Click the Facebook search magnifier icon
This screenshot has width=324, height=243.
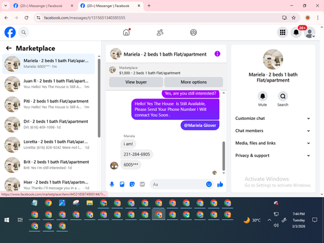point(23,32)
